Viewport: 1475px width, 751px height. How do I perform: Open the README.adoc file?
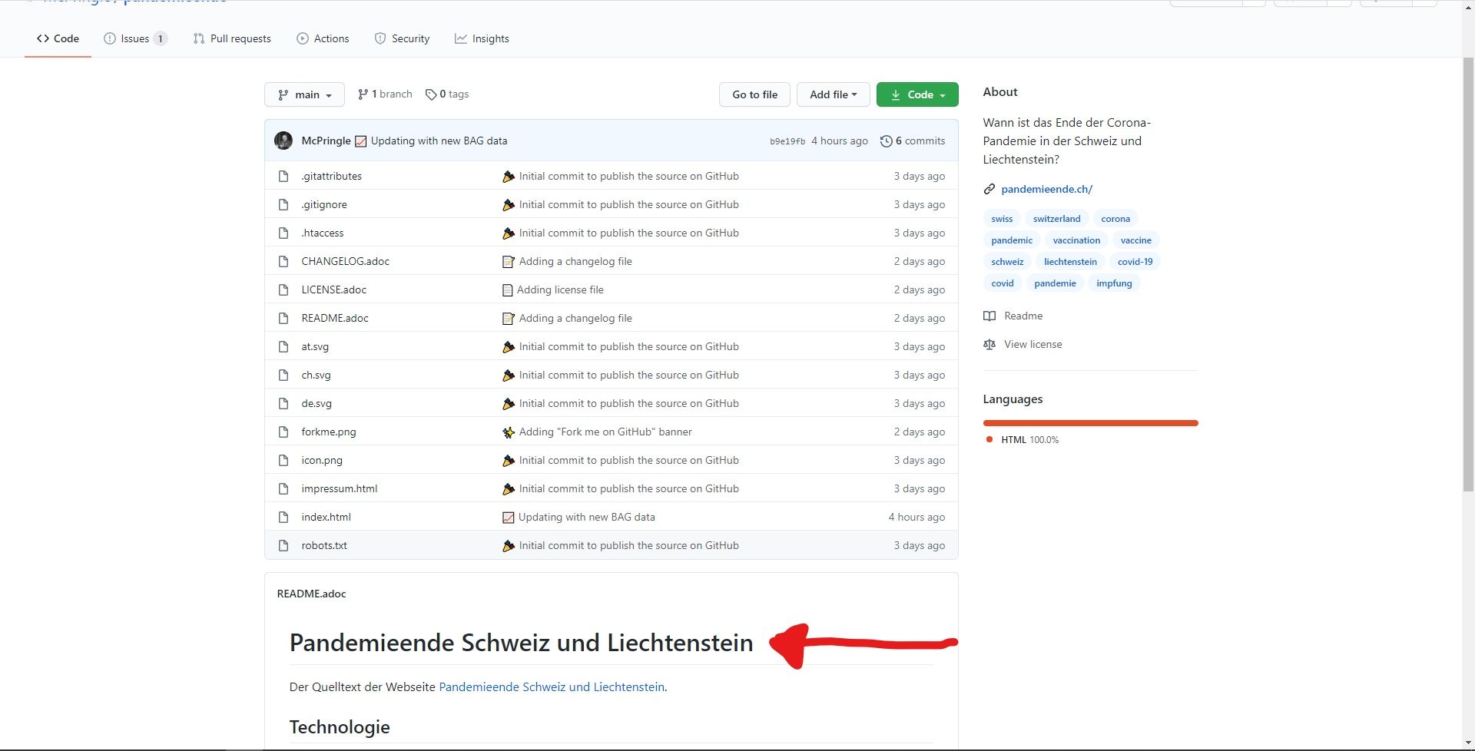click(335, 318)
